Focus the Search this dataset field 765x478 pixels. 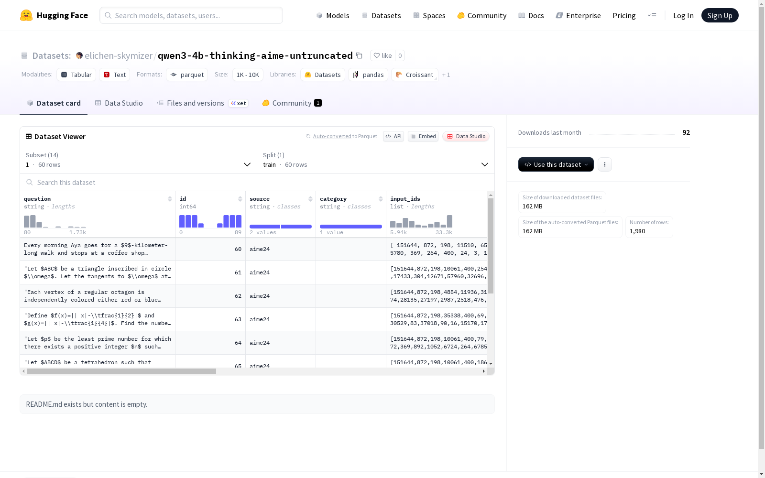(x=257, y=183)
